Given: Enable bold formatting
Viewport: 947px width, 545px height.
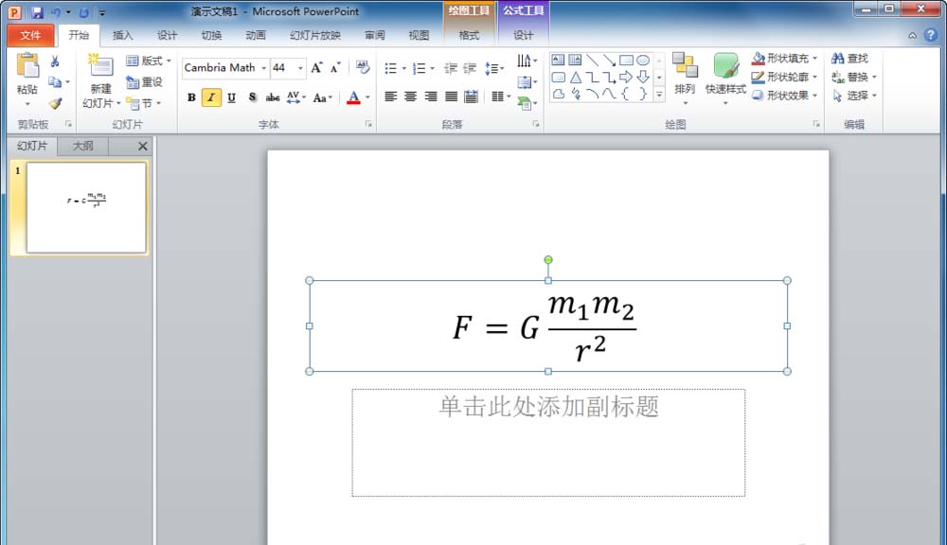Looking at the screenshot, I should (190, 97).
